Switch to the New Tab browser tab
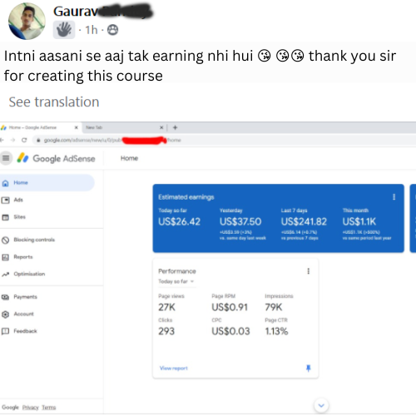This screenshot has height=416, width=416. pos(122,127)
